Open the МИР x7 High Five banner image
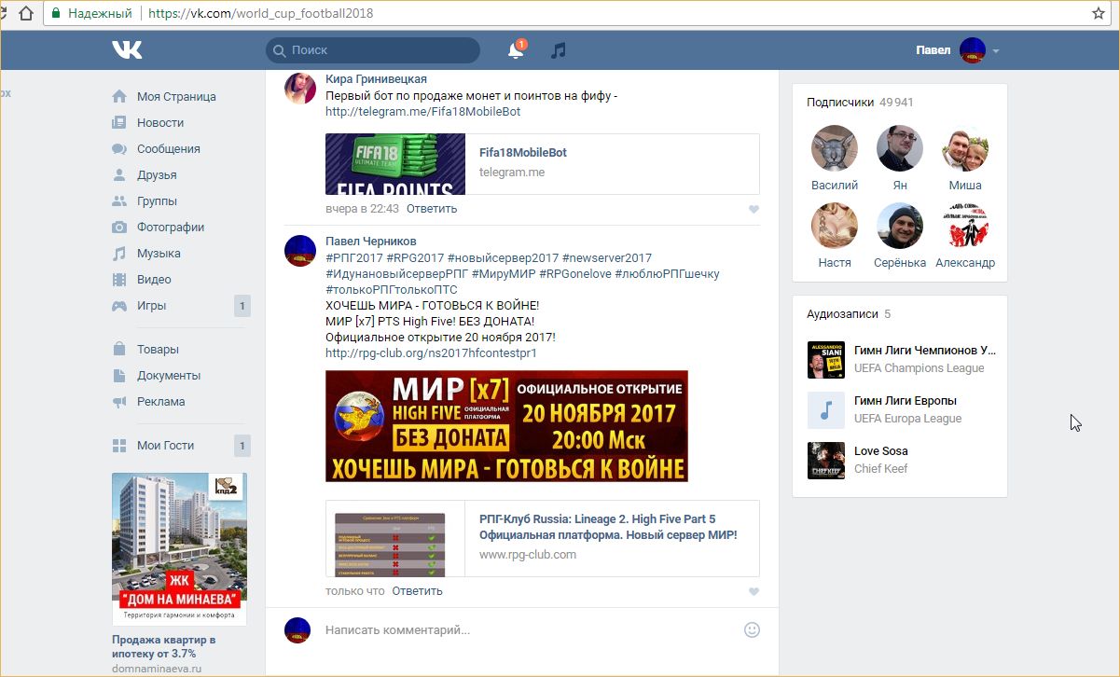1120x677 pixels. pyautogui.click(x=506, y=426)
